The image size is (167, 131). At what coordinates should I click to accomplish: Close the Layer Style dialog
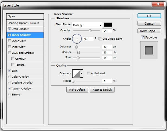(158, 4)
